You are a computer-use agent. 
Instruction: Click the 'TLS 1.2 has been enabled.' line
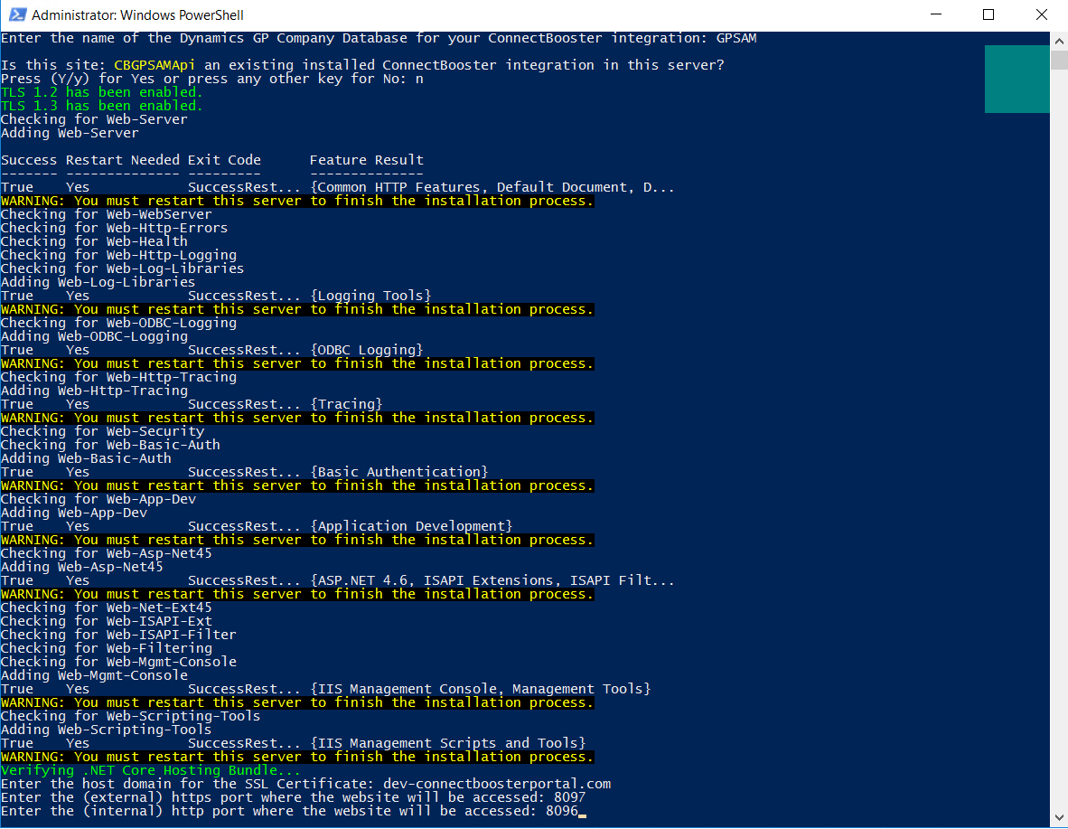coord(101,92)
